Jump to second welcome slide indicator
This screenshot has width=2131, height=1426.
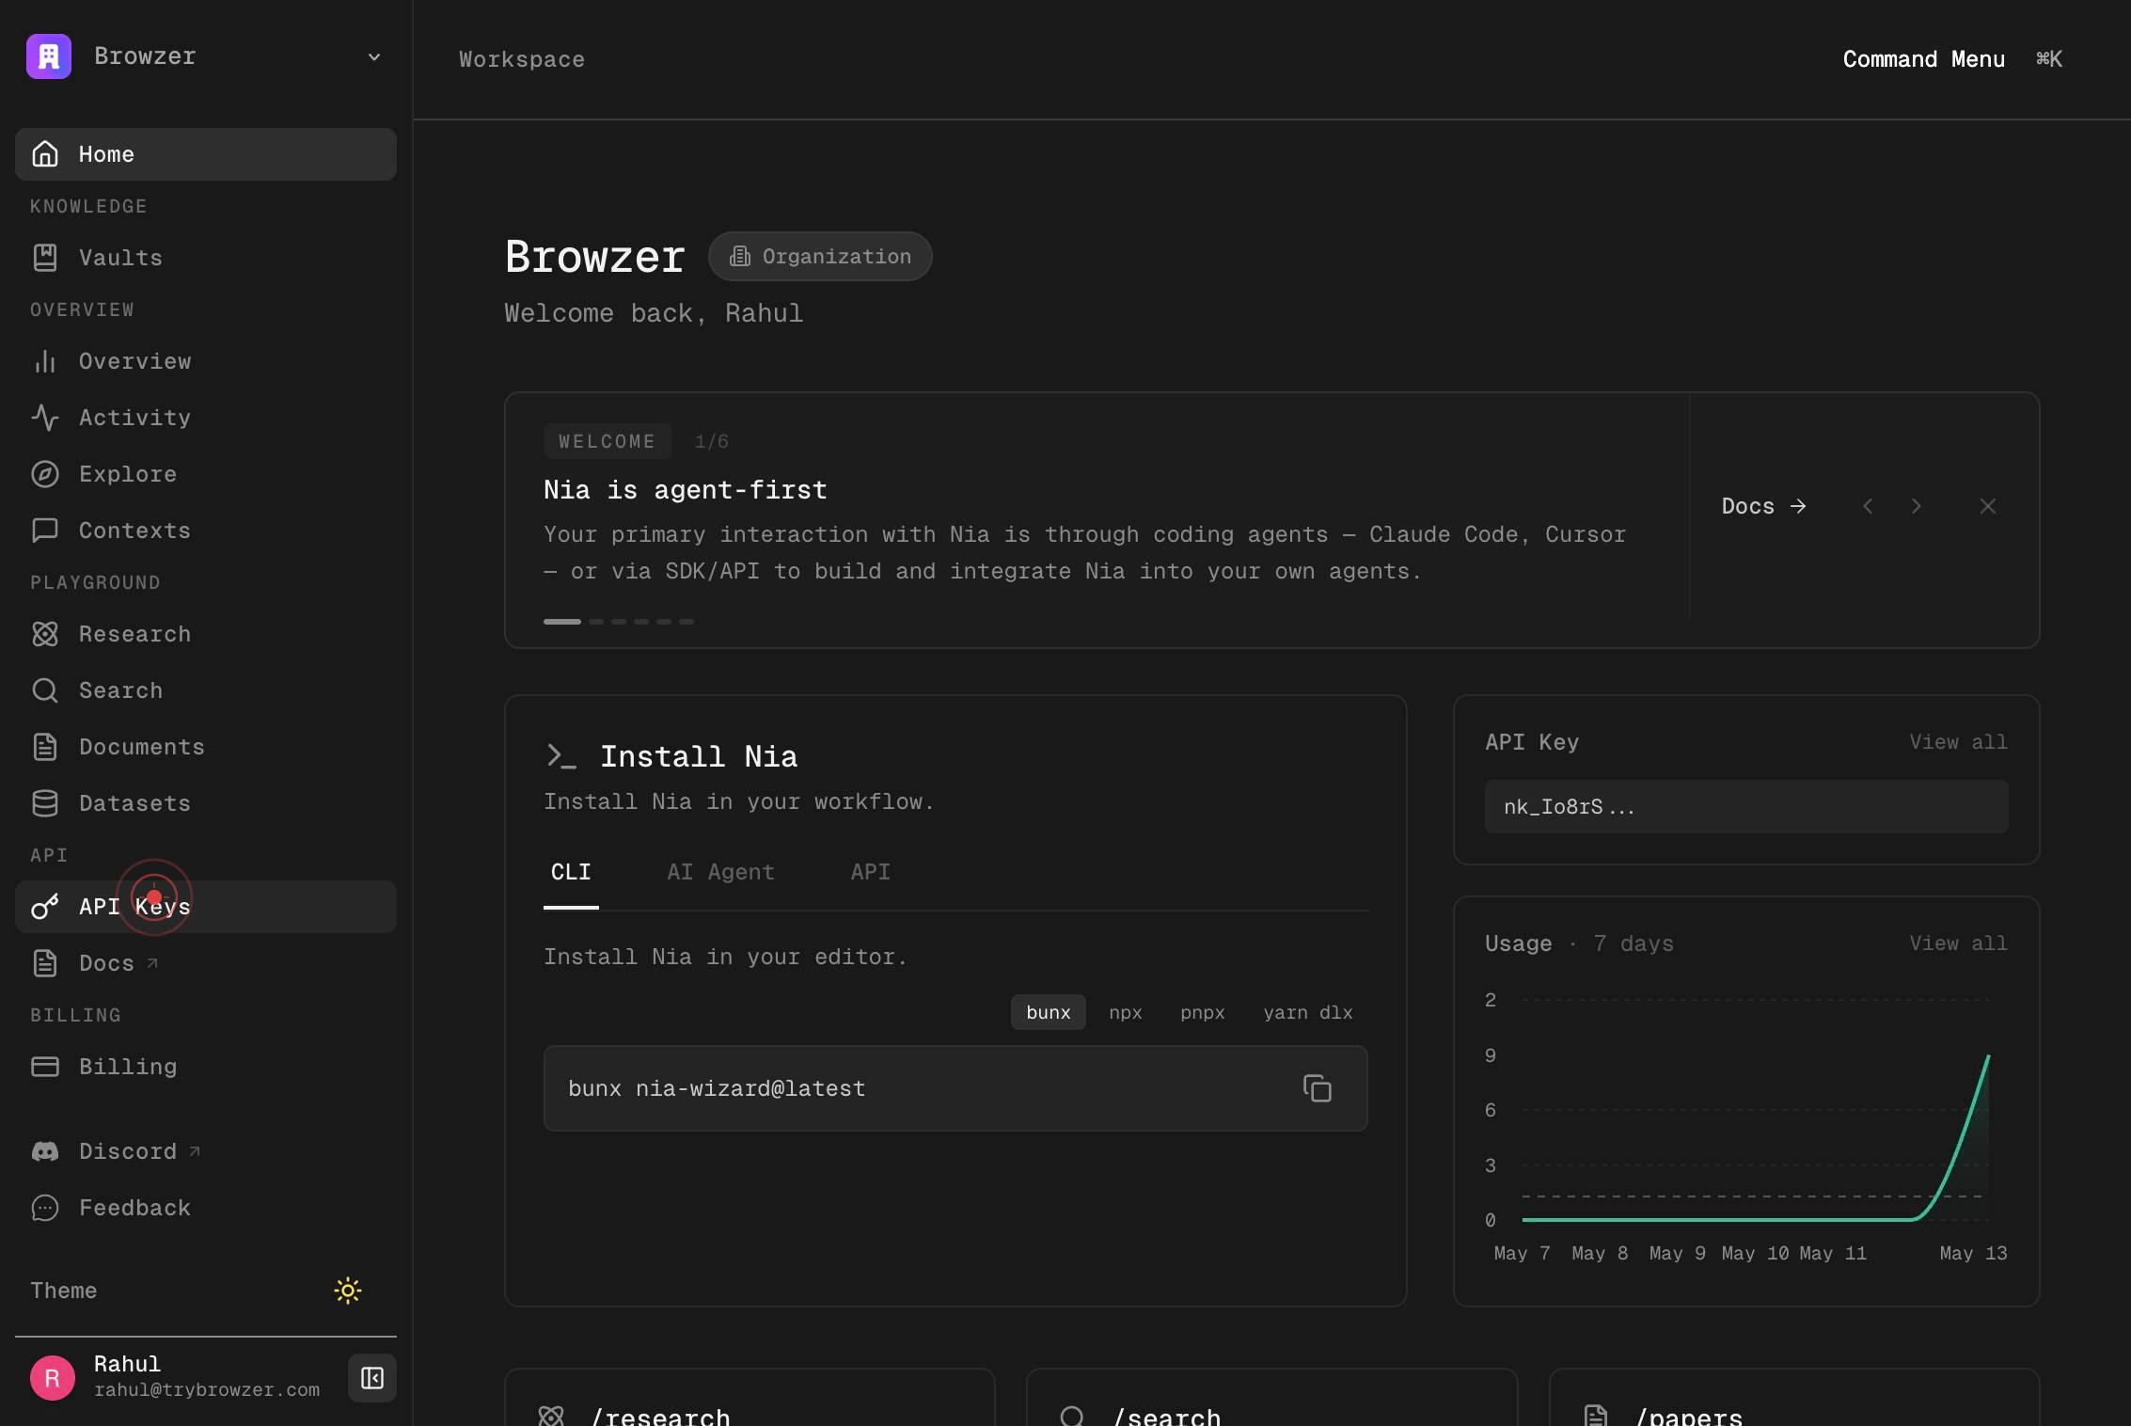(x=596, y=622)
